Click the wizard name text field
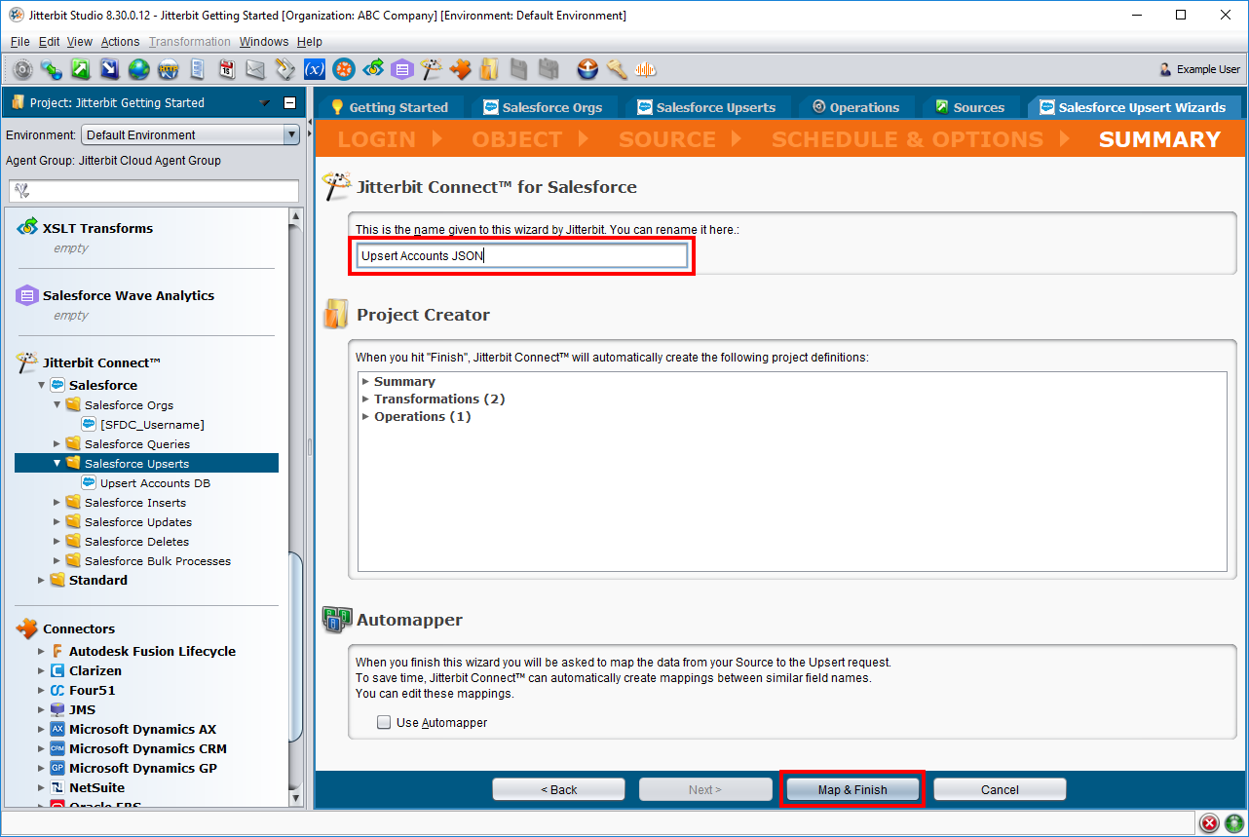Screen dimensions: 1249x837 [x=522, y=256]
